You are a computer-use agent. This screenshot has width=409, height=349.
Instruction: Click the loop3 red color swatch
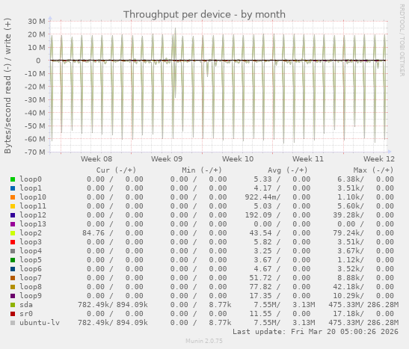[x=13, y=242]
